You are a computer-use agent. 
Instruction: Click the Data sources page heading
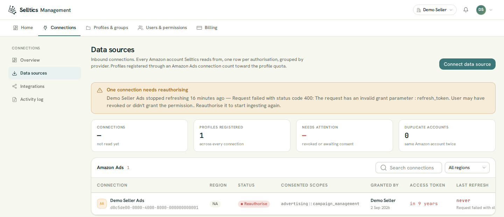tap(113, 50)
